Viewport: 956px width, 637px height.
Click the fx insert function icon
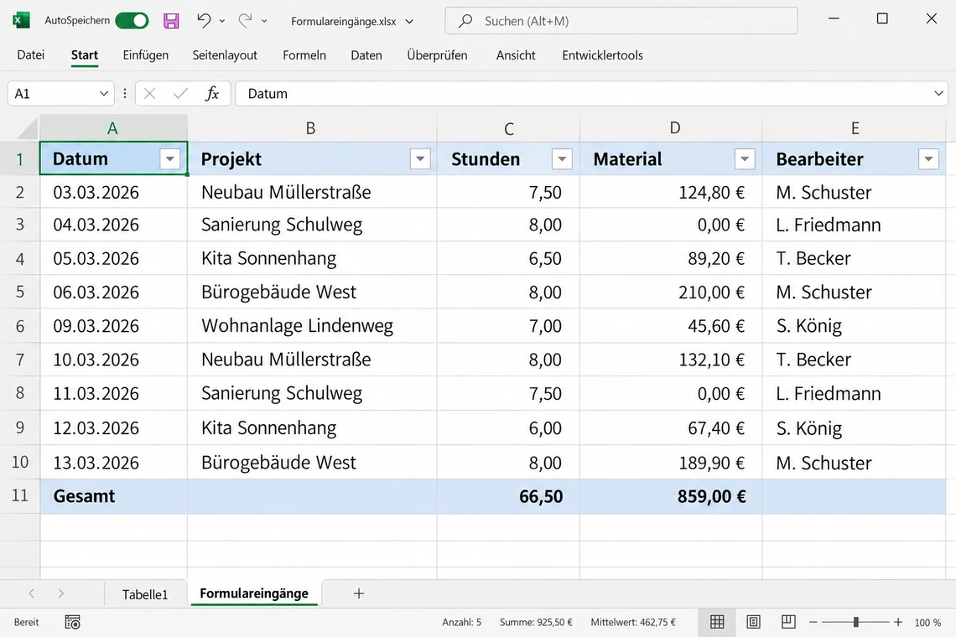click(x=211, y=93)
